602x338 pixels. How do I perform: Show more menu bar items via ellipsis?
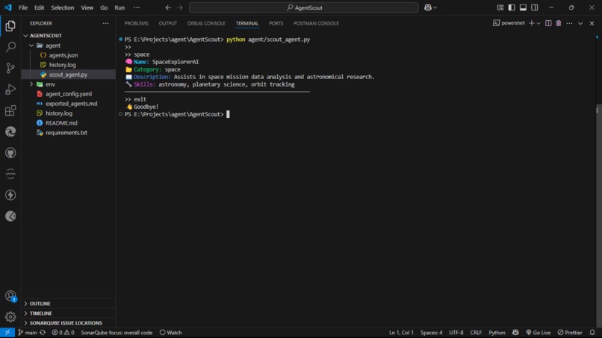pos(136,7)
